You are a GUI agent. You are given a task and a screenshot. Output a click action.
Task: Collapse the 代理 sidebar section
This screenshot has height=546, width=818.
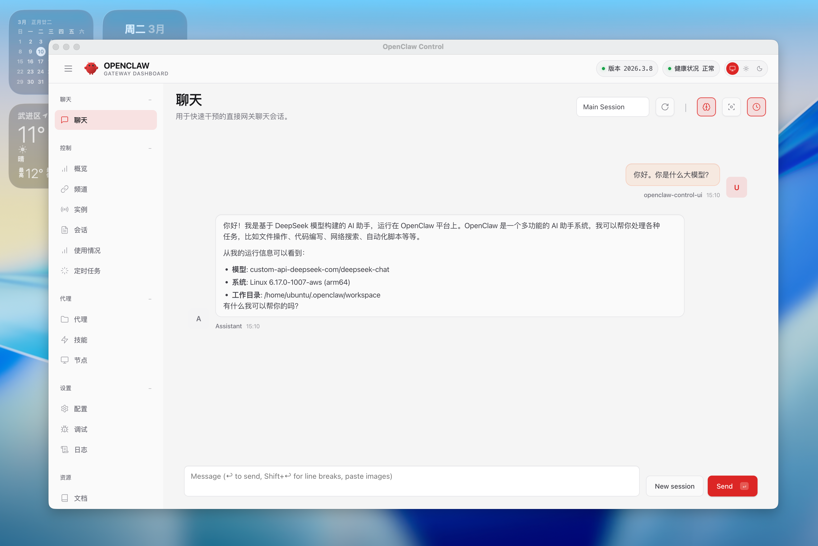150,299
